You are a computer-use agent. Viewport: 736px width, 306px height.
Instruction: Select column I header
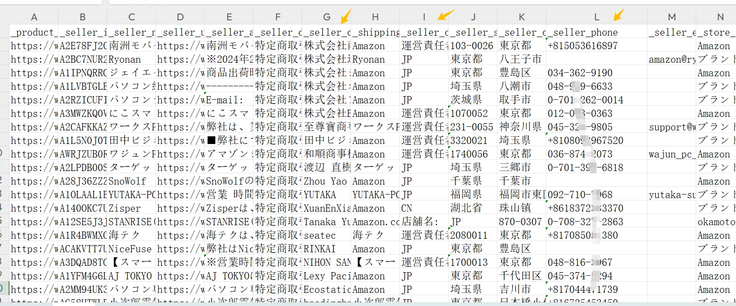pyautogui.click(x=424, y=17)
